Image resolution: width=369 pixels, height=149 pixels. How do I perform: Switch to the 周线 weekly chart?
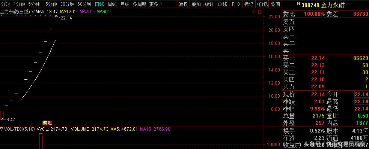[x=112, y=4]
